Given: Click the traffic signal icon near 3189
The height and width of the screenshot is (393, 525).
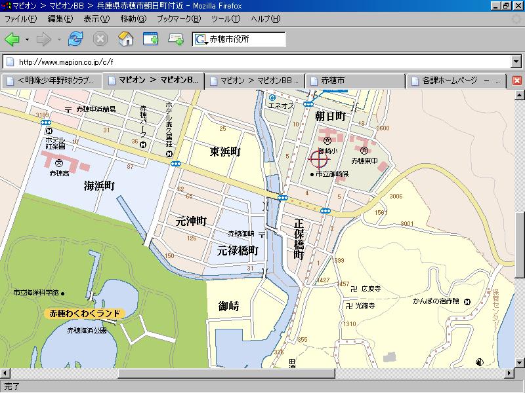Looking at the screenshot, I should tap(45, 122).
